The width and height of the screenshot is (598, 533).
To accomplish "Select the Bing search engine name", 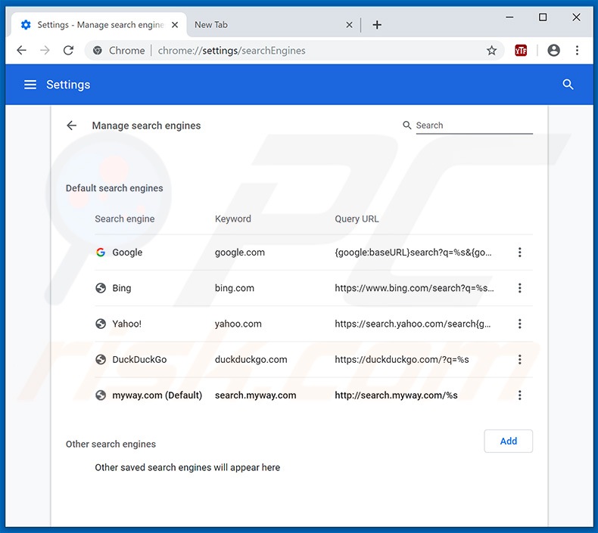I will [122, 288].
